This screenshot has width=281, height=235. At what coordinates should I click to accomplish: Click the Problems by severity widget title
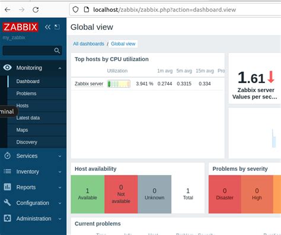point(240,169)
